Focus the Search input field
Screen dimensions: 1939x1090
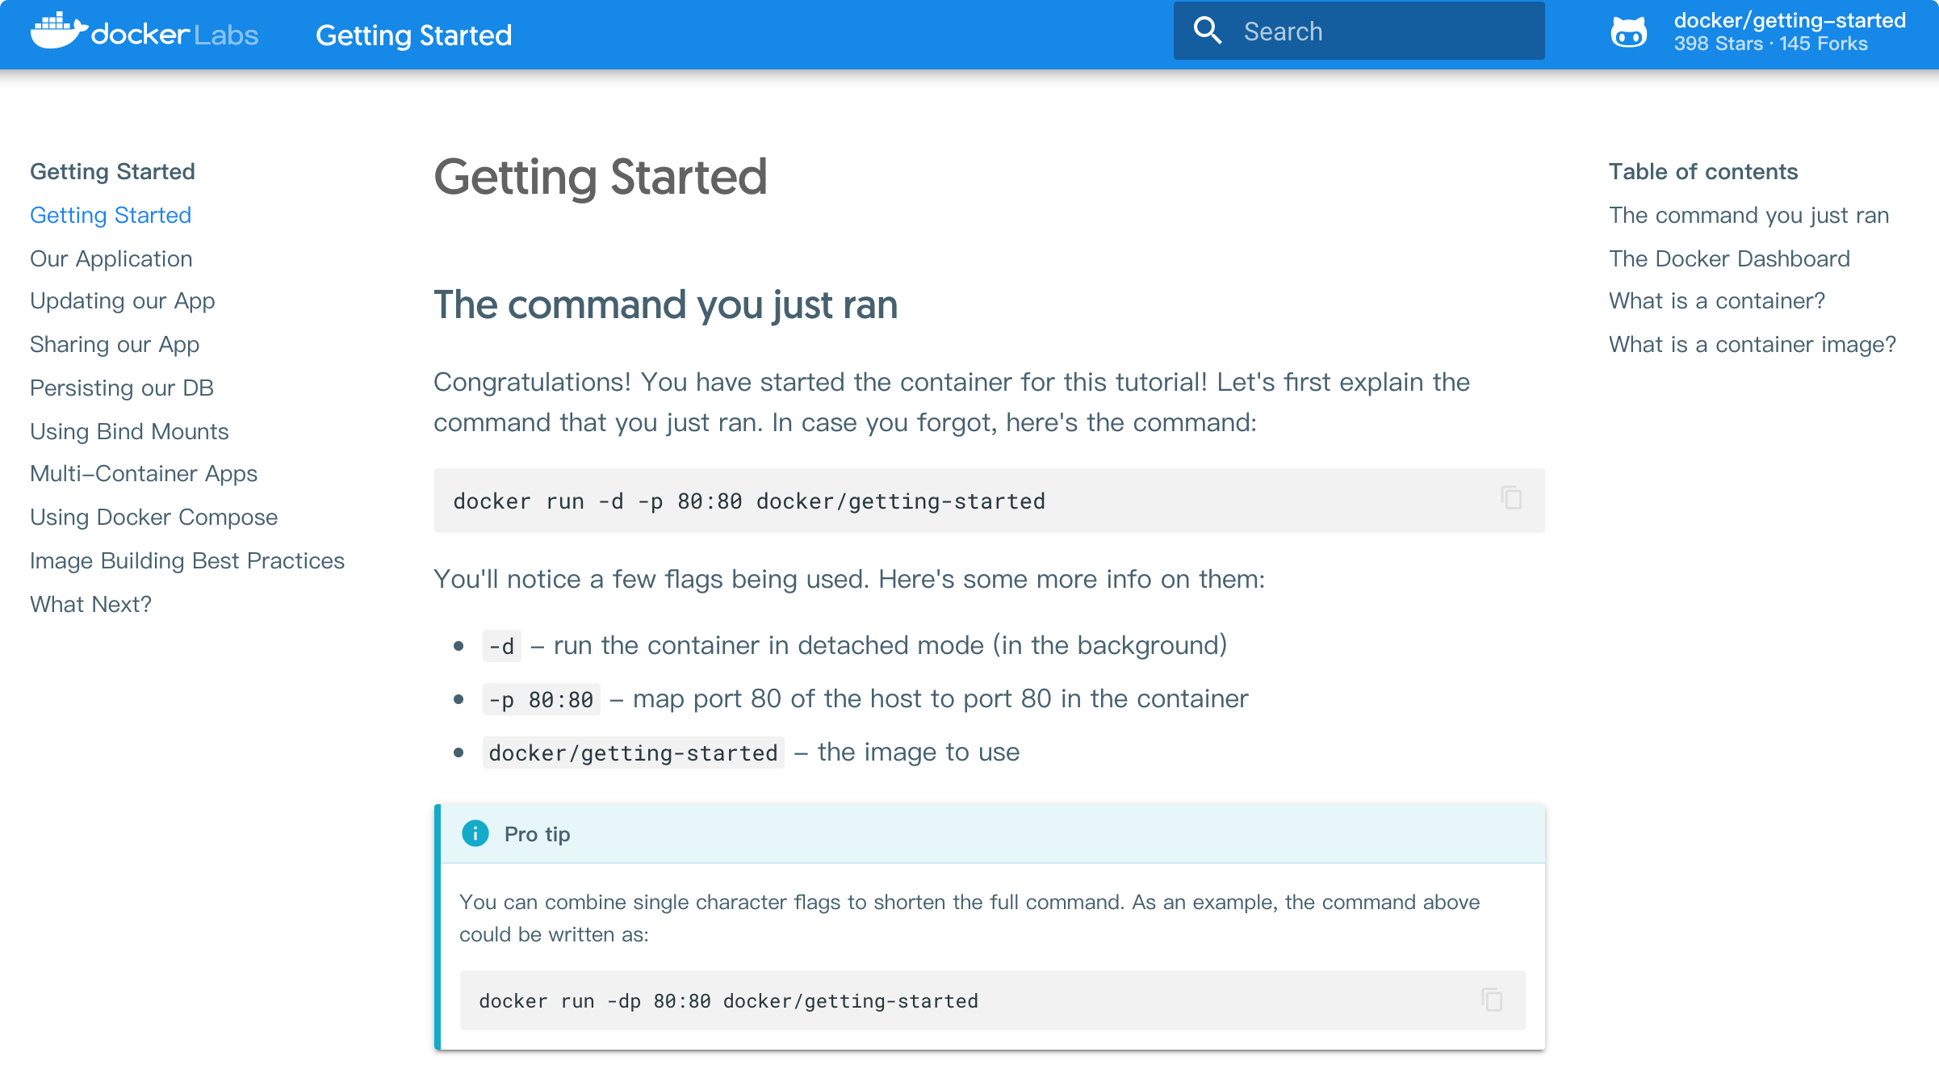(1359, 31)
